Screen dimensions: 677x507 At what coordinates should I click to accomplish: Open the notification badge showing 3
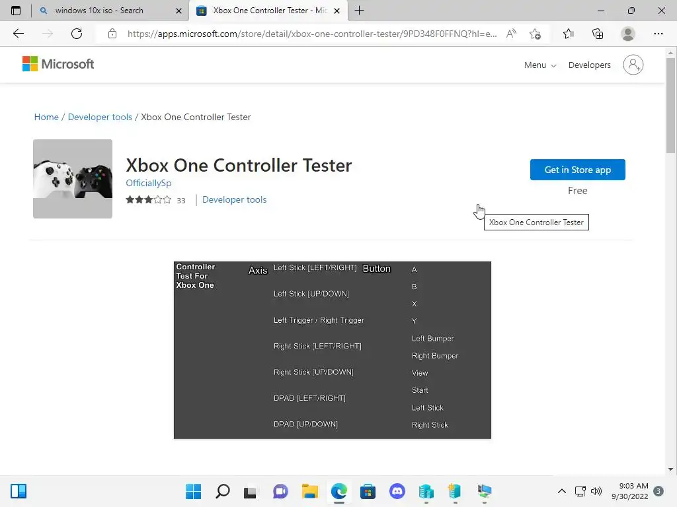coord(658,491)
